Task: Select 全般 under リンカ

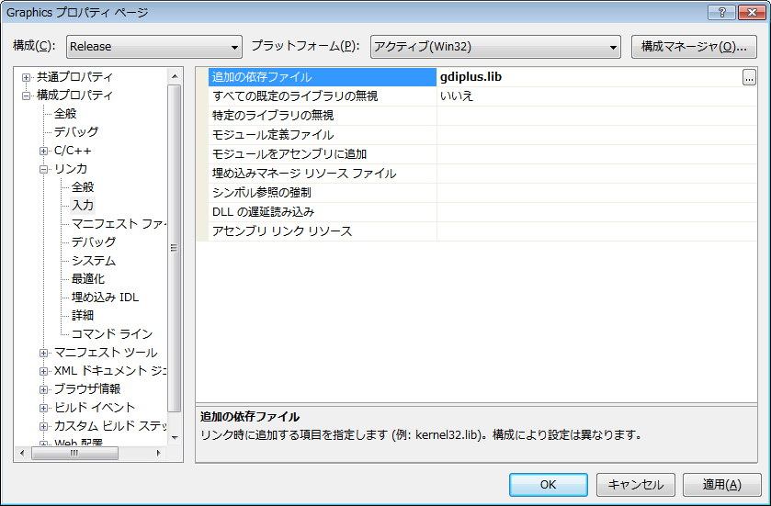Action: click(83, 186)
